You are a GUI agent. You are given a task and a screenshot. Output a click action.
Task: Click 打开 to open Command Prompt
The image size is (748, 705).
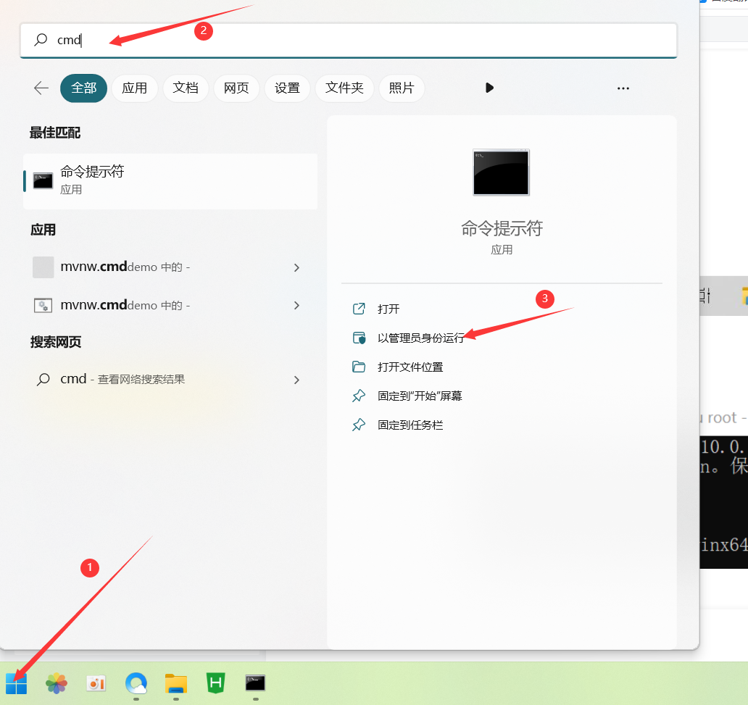(x=388, y=309)
